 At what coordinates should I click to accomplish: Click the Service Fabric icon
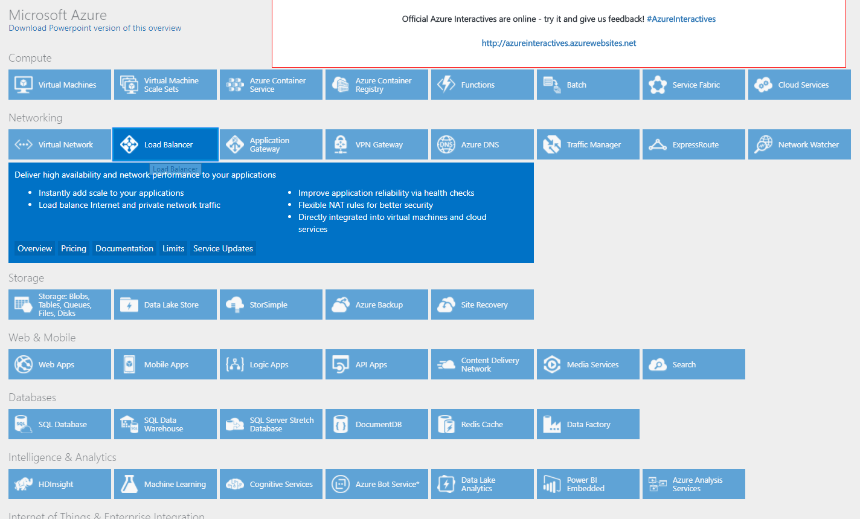pyautogui.click(x=658, y=85)
